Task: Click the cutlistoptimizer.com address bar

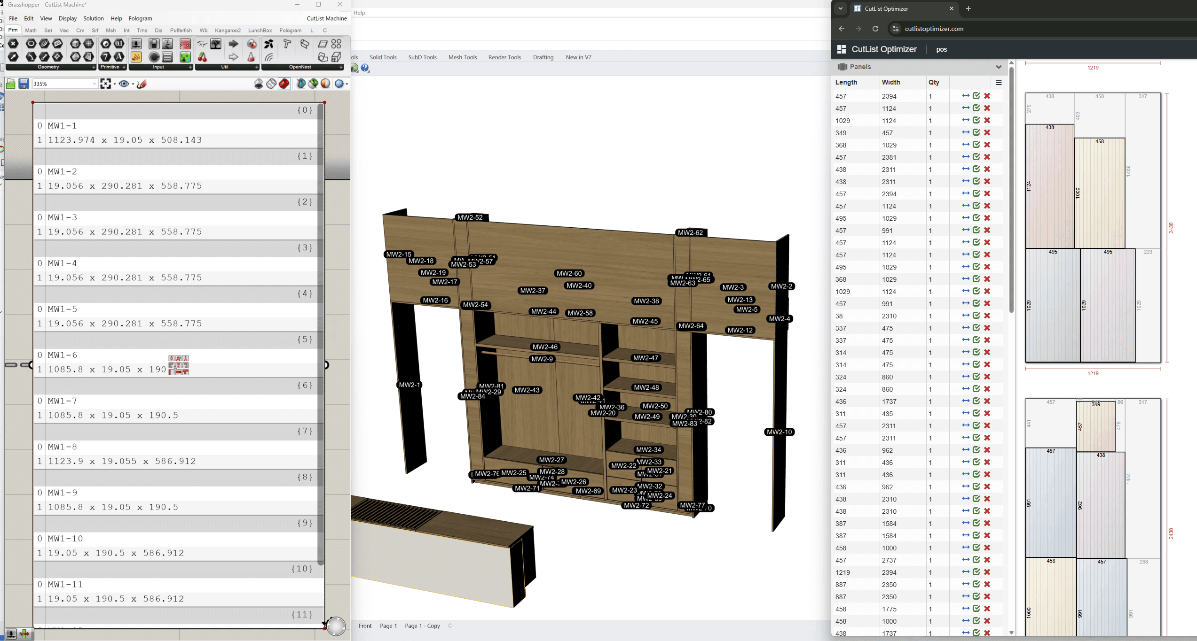Action: click(x=934, y=29)
